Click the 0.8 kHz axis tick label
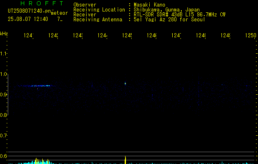Image resolution: width=258 pixels, height=164 pixels. click(3, 115)
